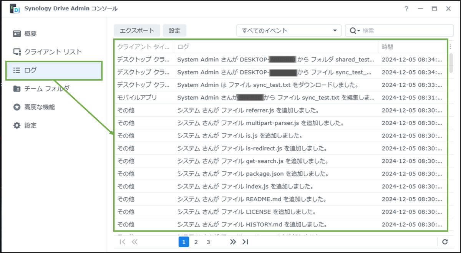Click the log table vertical scrollbar

[451, 63]
